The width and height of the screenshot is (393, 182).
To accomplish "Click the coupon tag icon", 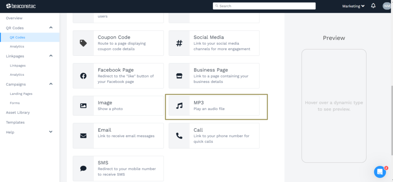I will click(83, 43).
